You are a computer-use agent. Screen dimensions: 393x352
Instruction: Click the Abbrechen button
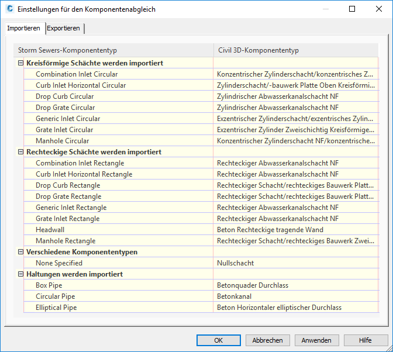coord(268,340)
